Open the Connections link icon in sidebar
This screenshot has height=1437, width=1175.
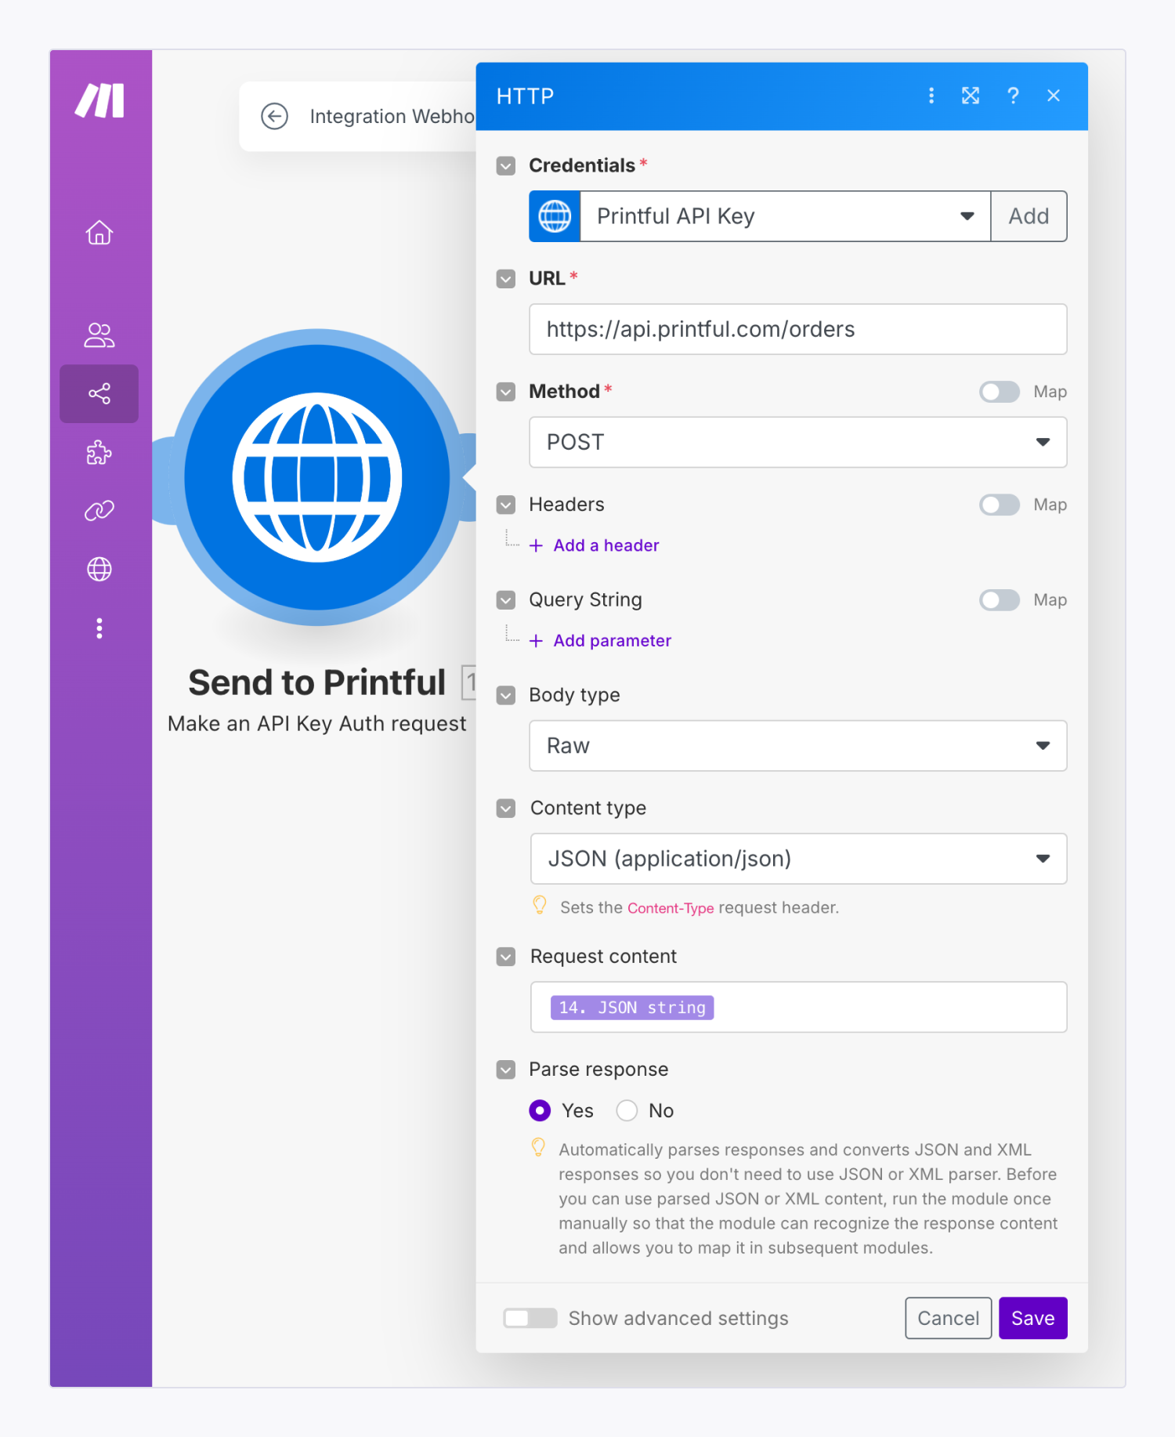99,511
